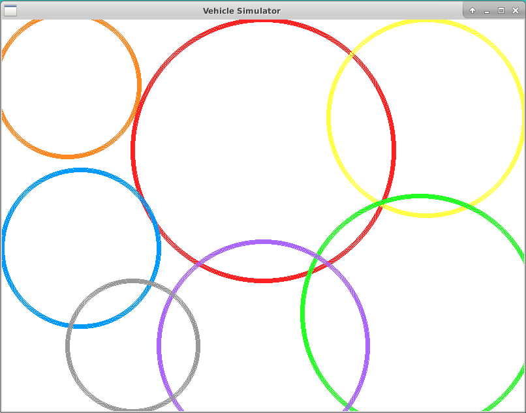
Task: Close the Vehicle Simulator window
Action: [516, 10]
